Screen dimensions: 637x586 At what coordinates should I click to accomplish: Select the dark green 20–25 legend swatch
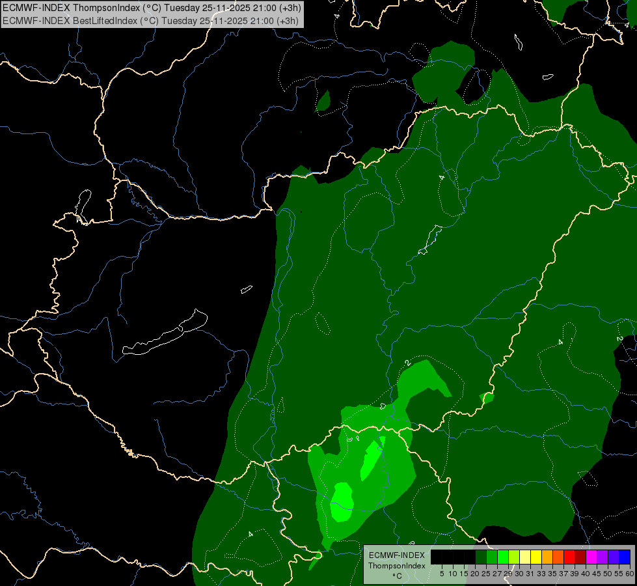(481, 557)
